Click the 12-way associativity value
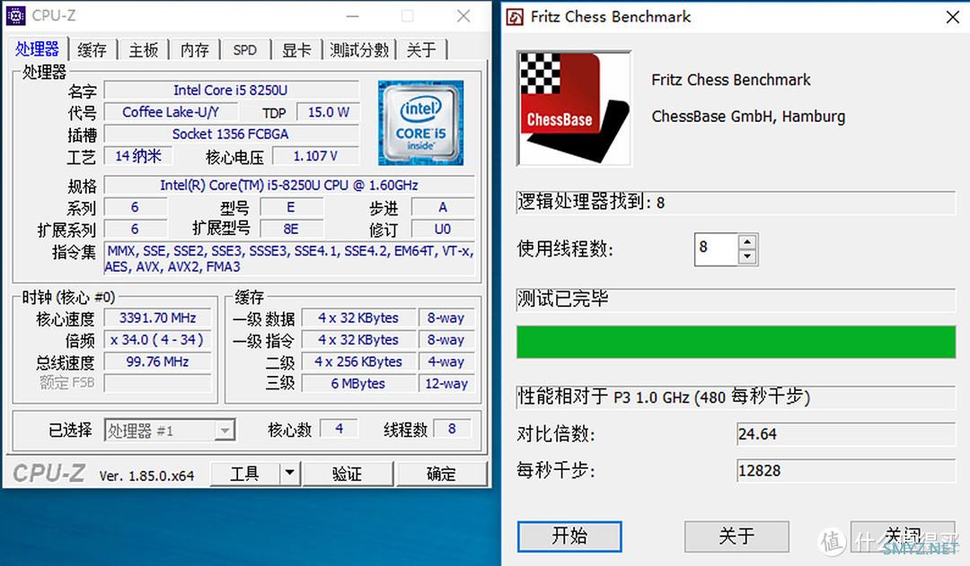This screenshot has width=970, height=566. click(x=446, y=384)
